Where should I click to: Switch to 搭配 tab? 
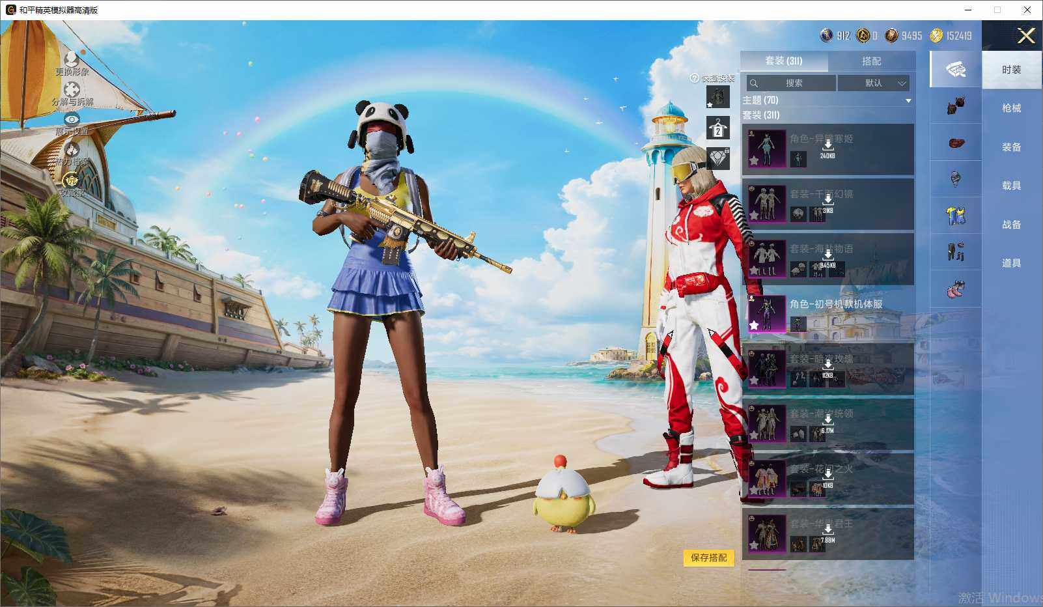pos(871,61)
